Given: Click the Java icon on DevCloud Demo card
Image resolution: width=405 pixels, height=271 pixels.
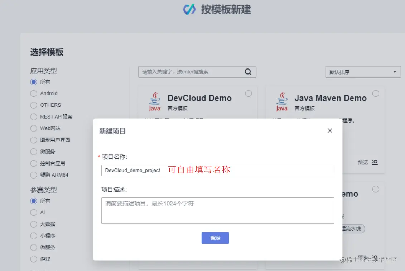Looking at the screenshot, I should click(155, 102).
